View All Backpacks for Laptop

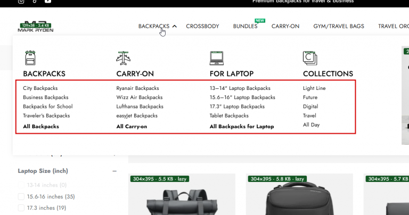[x=242, y=127]
